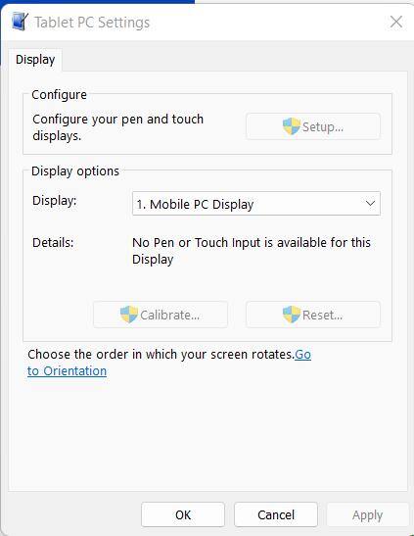Click the Setup... button
Screen dimensions: 414x536
point(313,126)
